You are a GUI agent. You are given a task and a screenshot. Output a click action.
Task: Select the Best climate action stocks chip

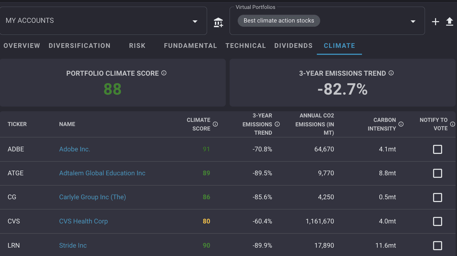pos(279,21)
